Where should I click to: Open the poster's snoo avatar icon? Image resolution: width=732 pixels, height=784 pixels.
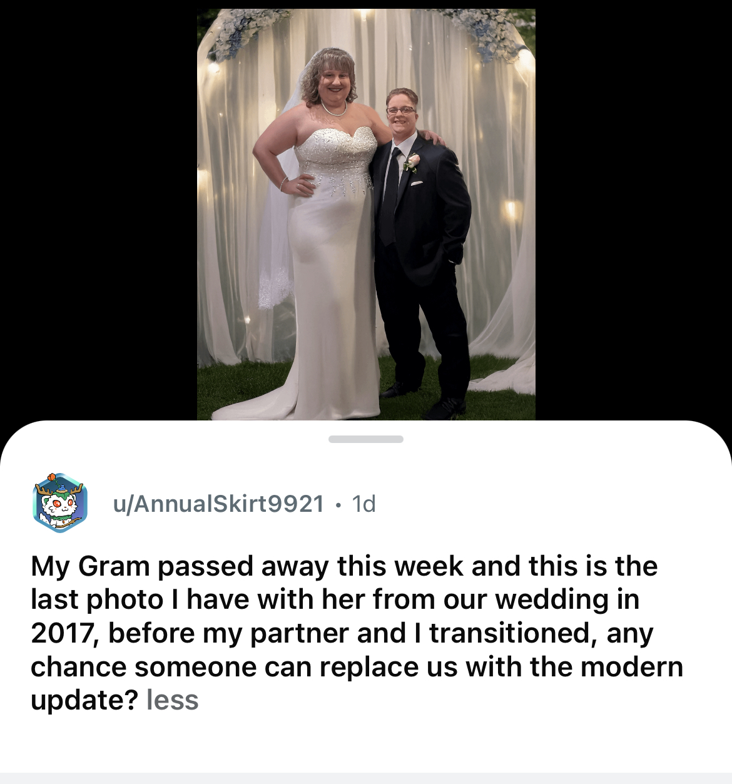pyautogui.click(x=60, y=503)
